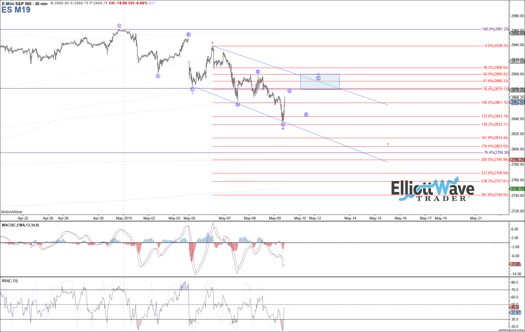
Task: Select the May-2019 label on the date axis
Action: 124,218
